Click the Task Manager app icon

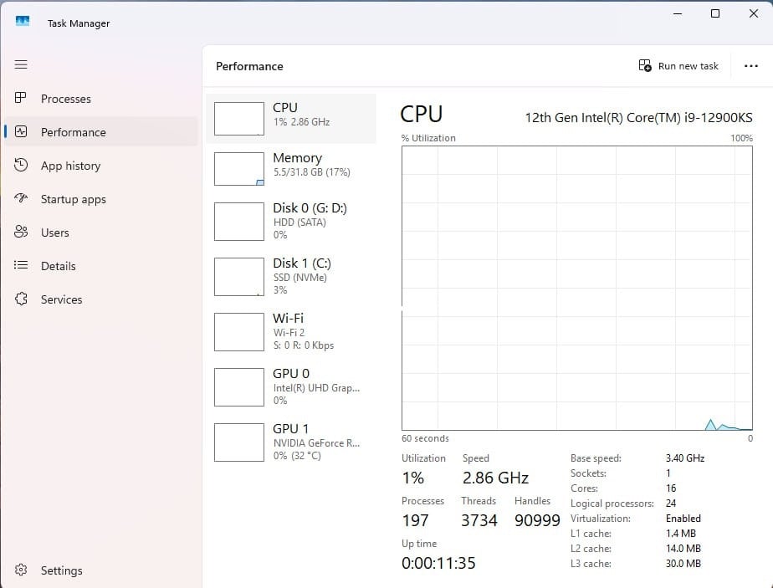point(23,23)
